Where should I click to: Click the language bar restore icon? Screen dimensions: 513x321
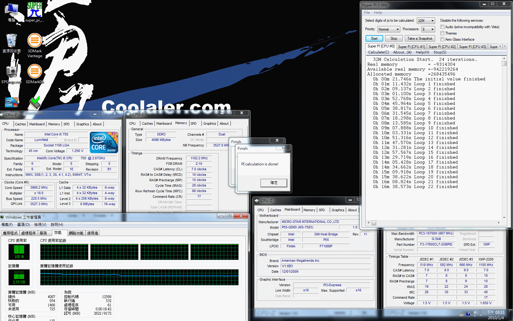pyautogui.click(x=475, y=313)
